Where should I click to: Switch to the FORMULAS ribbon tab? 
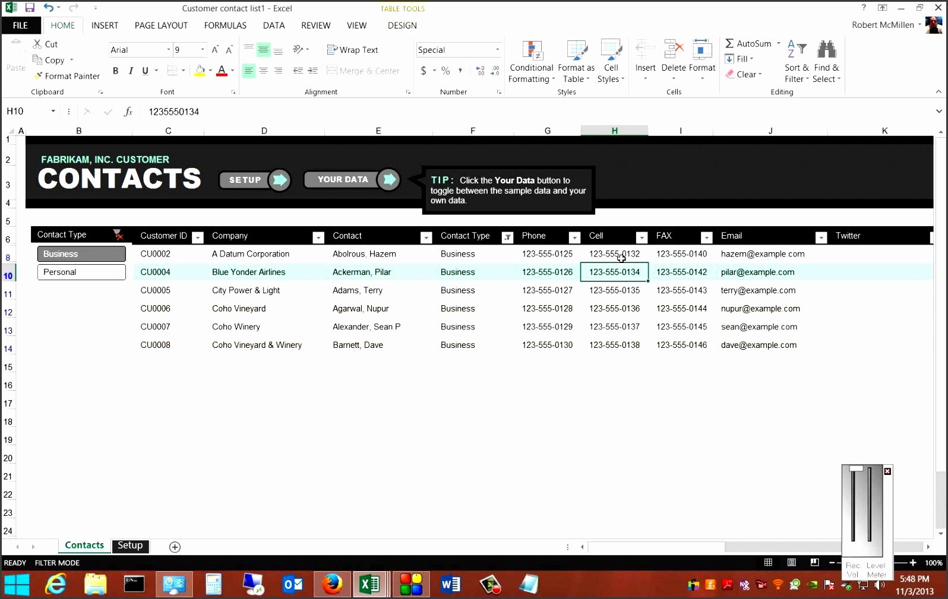pos(225,26)
